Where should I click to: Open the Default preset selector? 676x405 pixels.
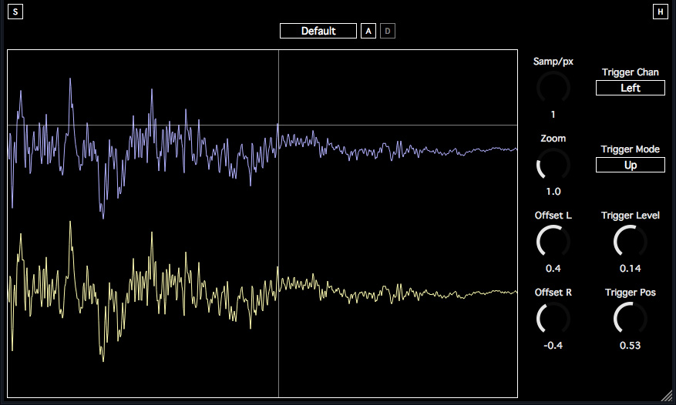318,31
